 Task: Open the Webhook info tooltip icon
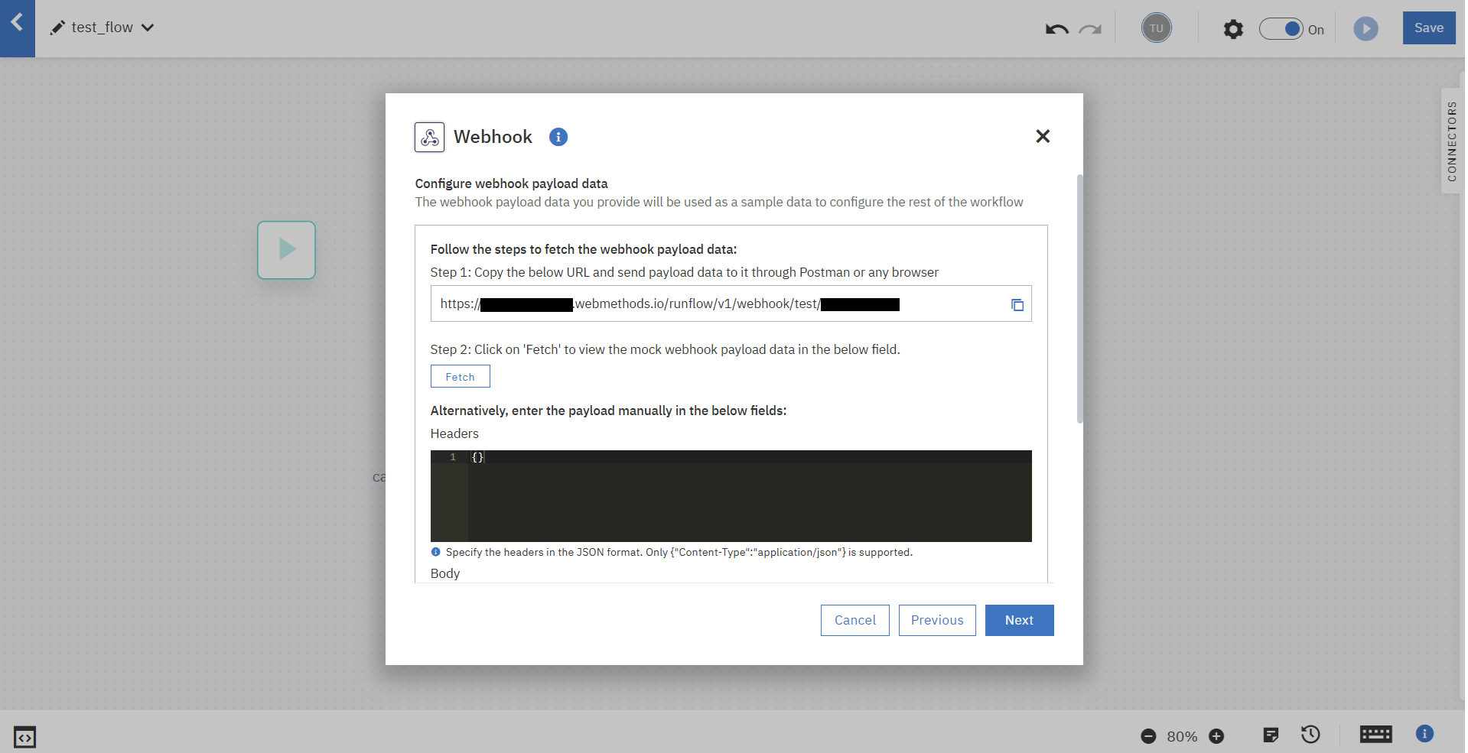click(x=558, y=137)
